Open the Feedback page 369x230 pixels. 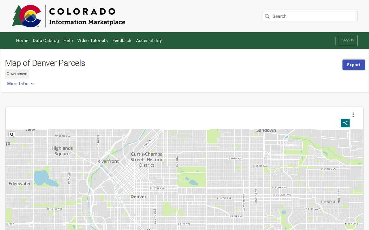point(122,41)
